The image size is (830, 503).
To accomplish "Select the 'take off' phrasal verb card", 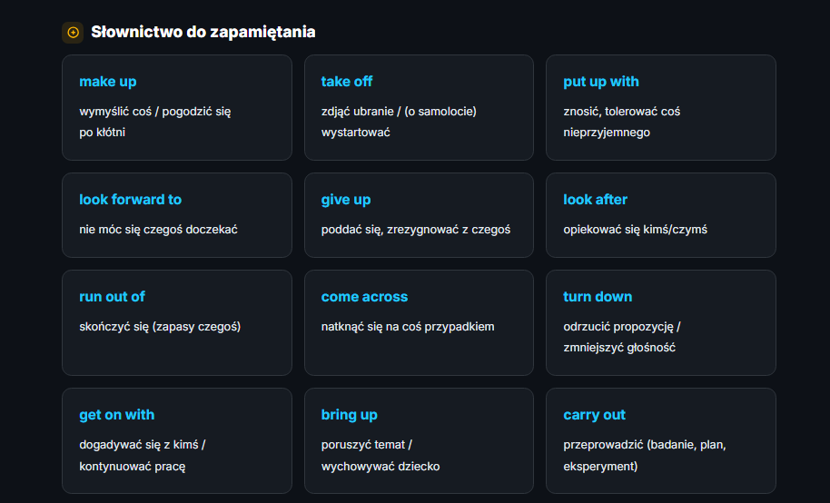I will point(419,107).
